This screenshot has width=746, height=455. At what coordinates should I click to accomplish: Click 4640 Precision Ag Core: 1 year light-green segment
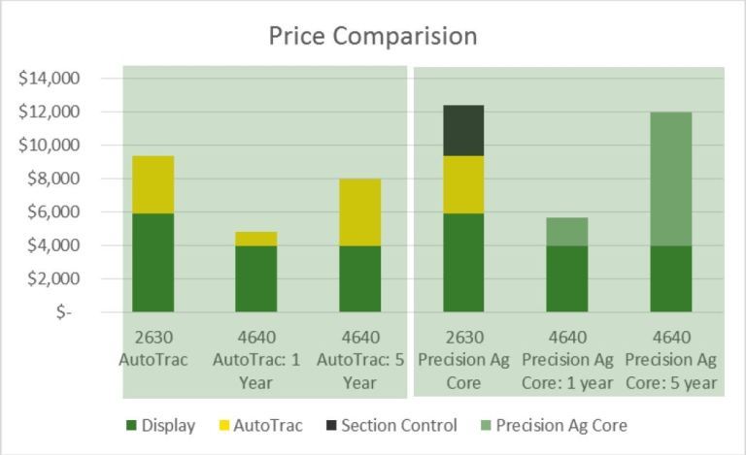click(567, 232)
